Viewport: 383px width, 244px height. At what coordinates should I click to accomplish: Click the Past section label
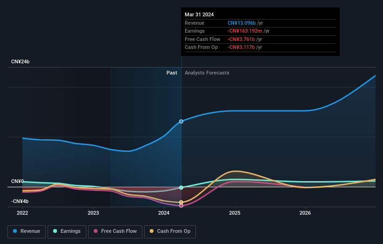click(x=172, y=73)
